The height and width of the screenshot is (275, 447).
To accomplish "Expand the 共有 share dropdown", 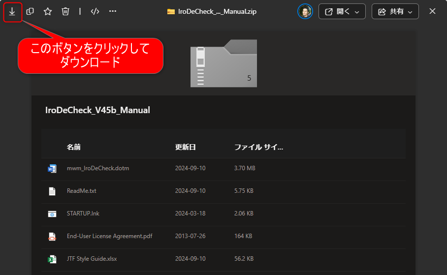I will tap(395, 11).
